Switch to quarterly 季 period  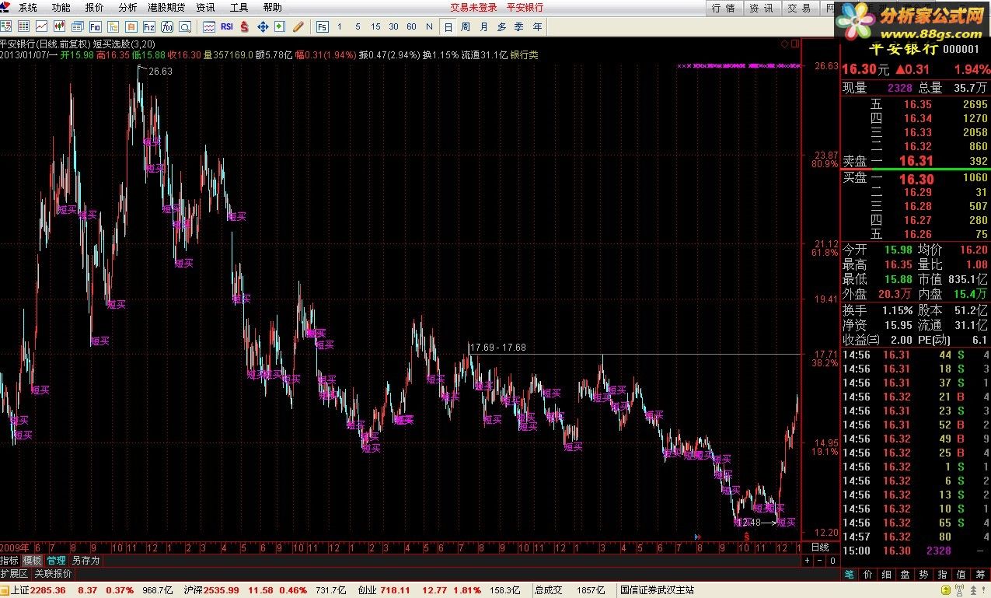tap(518, 26)
